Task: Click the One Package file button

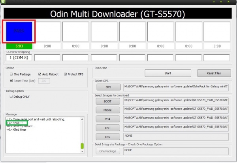Action: (108, 151)
